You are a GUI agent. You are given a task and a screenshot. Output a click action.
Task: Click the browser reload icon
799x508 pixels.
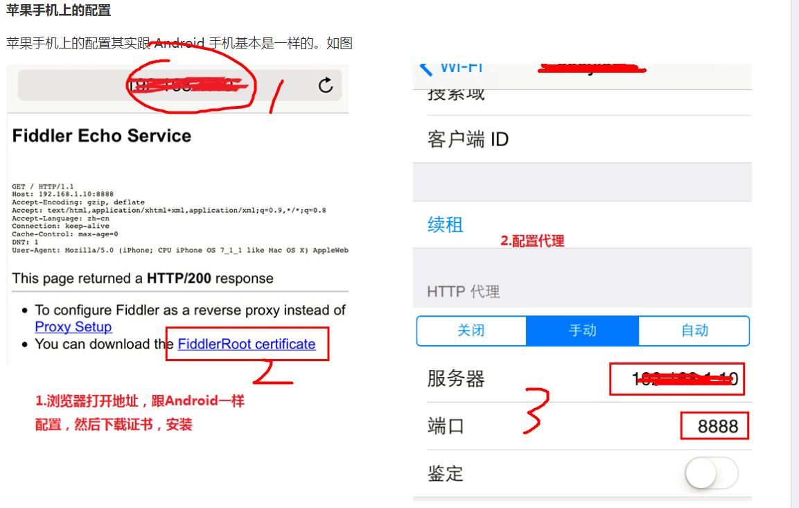point(326,85)
